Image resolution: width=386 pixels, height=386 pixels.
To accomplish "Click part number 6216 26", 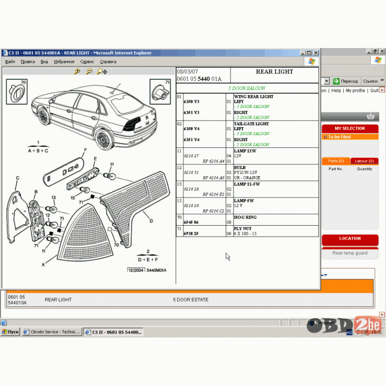I will [x=192, y=205].
